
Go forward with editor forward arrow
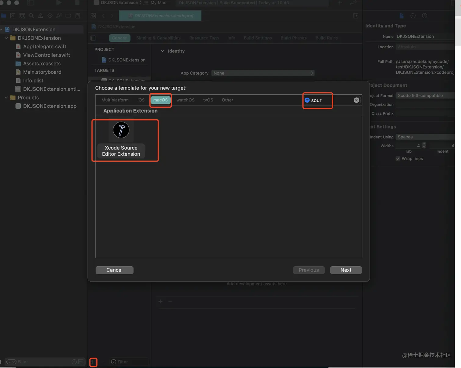pos(112,16)
